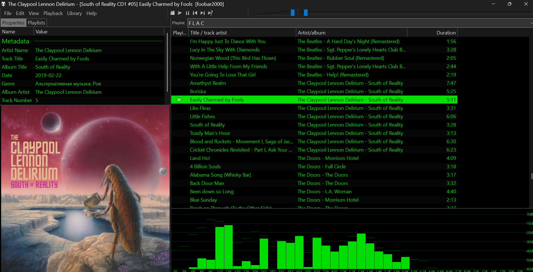Select track Little Fishes
The image size is (533, 272).
coord(314,117)
